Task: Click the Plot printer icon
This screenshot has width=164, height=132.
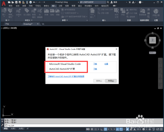Action: click(x=31, y=2)
